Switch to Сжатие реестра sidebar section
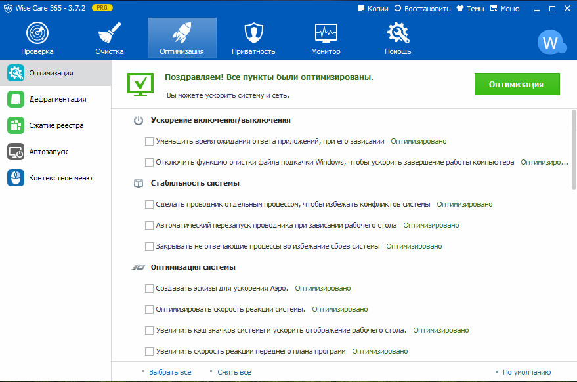Viewport: 577px width, 382px height. pyautogui.click(x=56, y=125)
